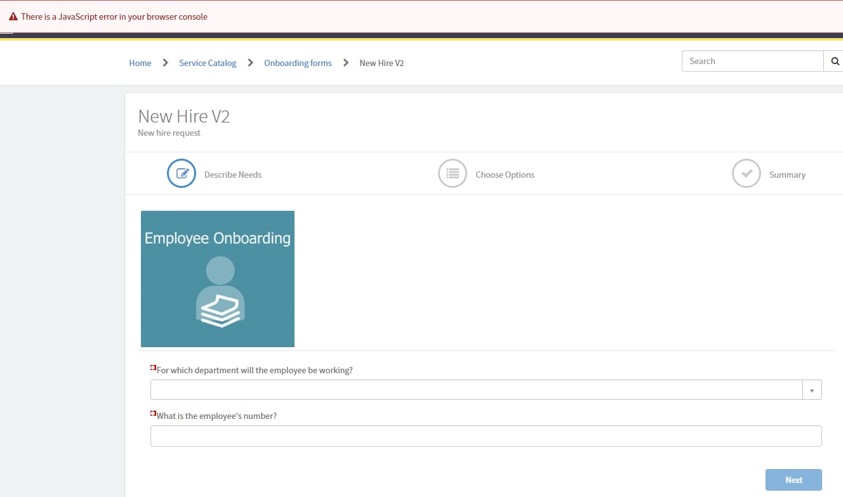Click the department question label
843x497 pixels.
(255, 370)
